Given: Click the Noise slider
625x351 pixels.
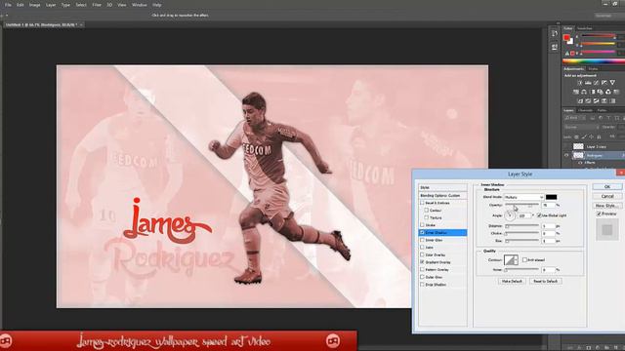Looking at the screenshot, I should point(522,270).
